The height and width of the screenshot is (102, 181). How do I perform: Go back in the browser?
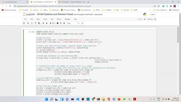(x=3, y=6)
